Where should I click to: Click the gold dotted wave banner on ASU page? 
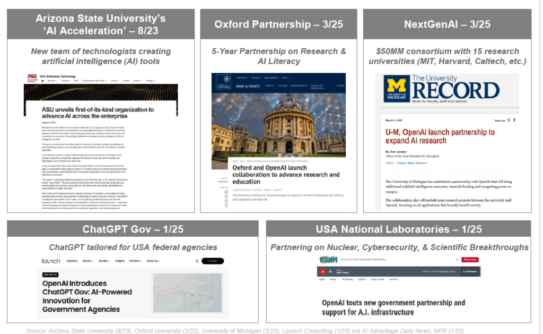pyautogui.click(x=101, y=92)
